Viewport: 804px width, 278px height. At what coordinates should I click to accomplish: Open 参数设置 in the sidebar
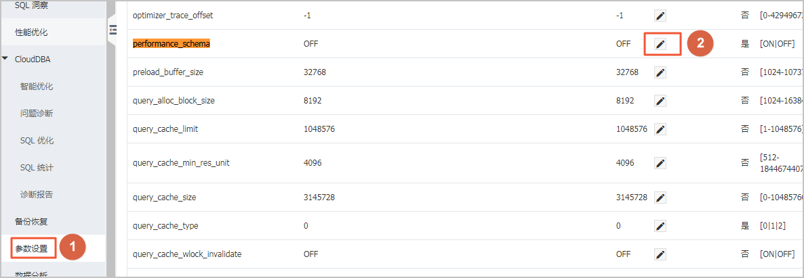tap(31, 250)
